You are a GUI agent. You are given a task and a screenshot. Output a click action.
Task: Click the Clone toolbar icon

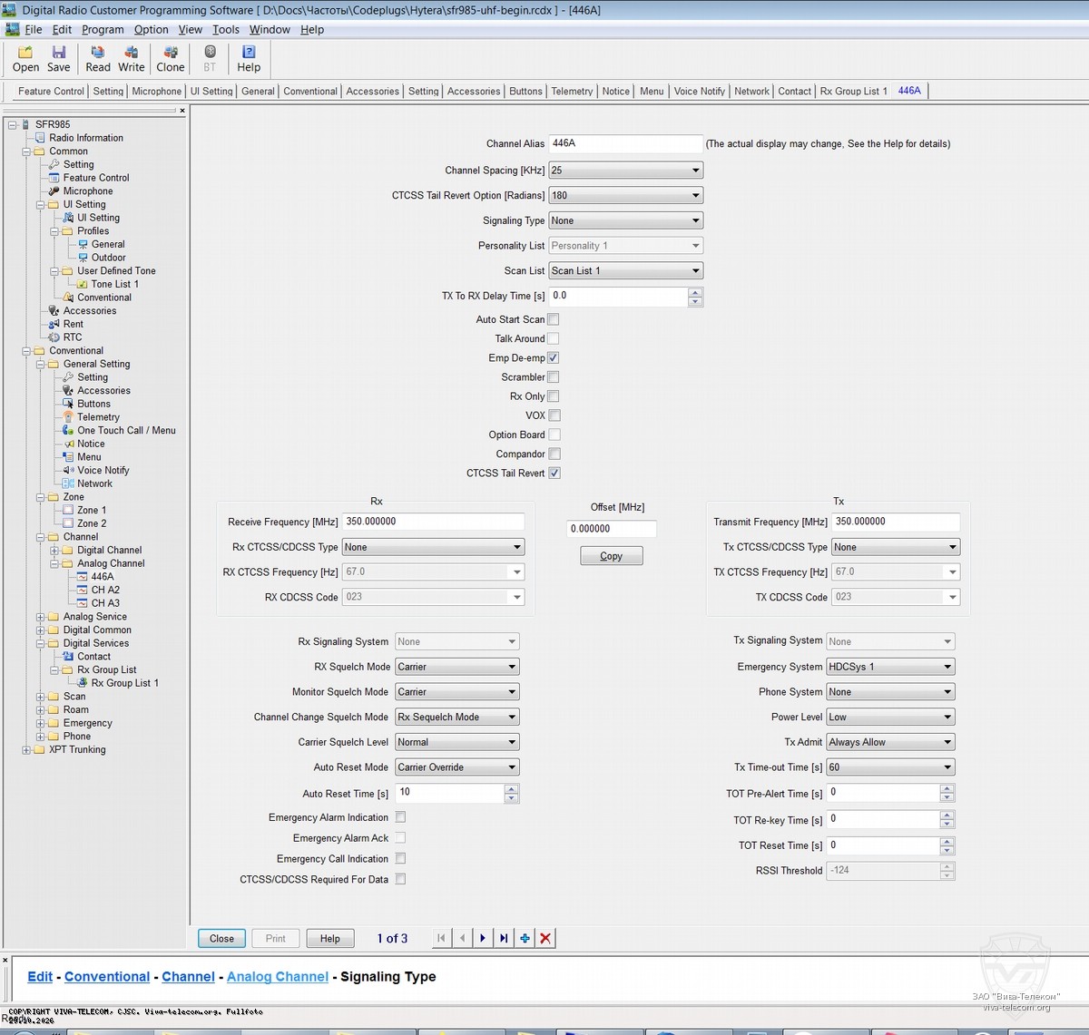coord(171,59)
